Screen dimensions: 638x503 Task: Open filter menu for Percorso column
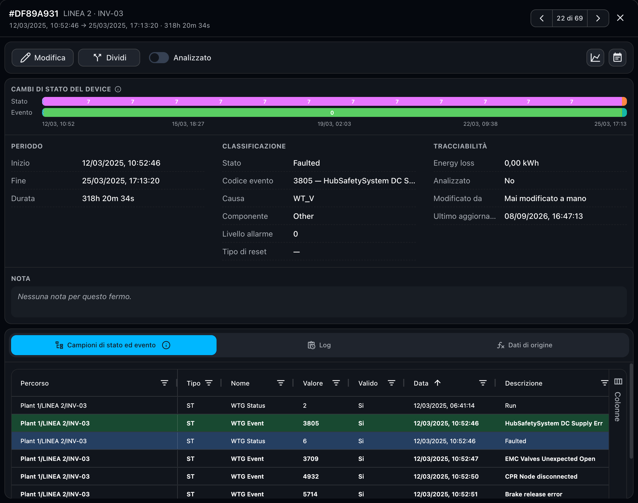[x=164, y=383]
